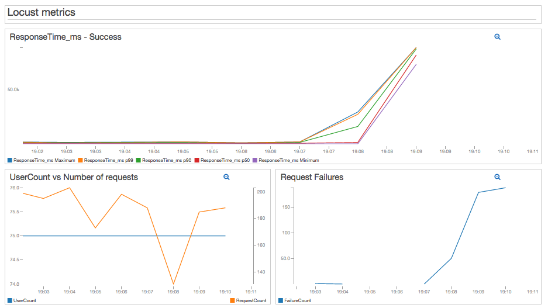Click the Locust metrics heading

(42, 12)
